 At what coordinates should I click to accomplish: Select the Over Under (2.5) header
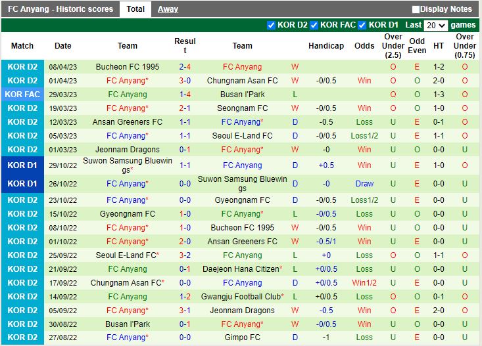pyautogui.click(x=393, y=46)
